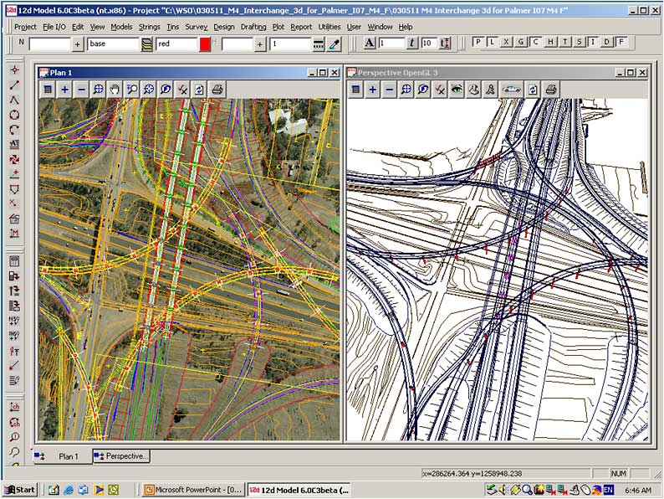Open the Plan 1 view menu button
664x499 pixels.
[x=48, y=89]
